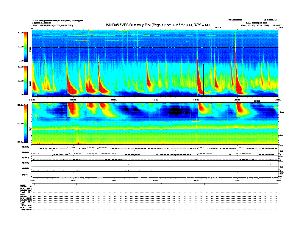Click the 100 frequency label beside TNR panel

(282, 112)
